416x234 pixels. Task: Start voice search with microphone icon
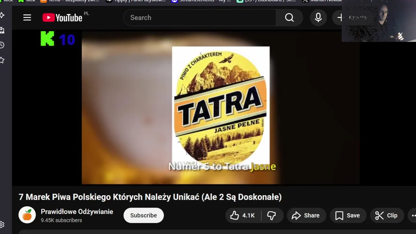coord(318,18)
